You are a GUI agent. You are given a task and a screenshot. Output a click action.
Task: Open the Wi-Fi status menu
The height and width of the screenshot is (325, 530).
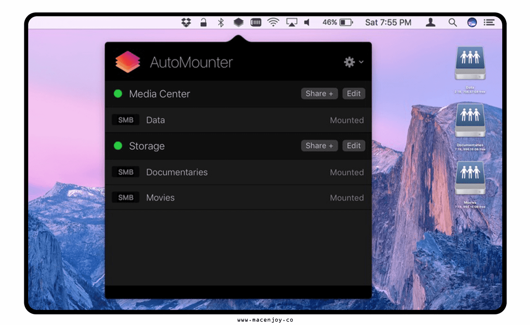(x=274, y=22)
